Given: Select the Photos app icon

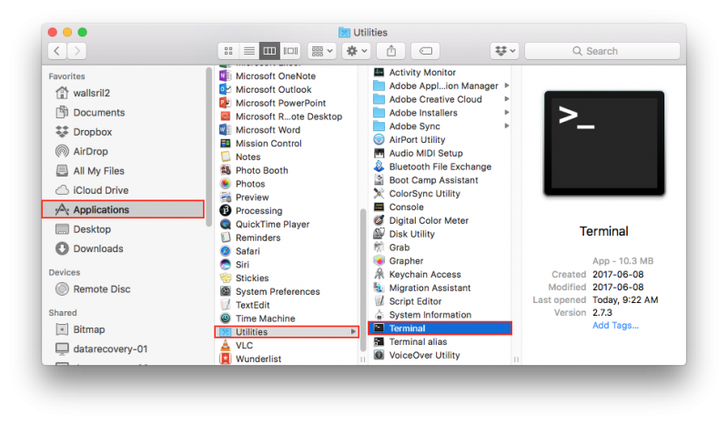Looking at the screenshot, I should 225,184.
